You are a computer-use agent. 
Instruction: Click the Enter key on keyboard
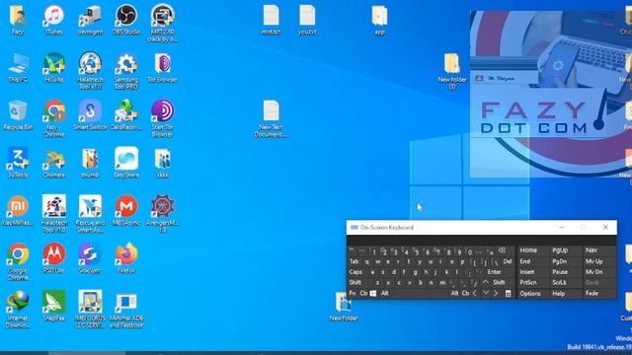495,272
